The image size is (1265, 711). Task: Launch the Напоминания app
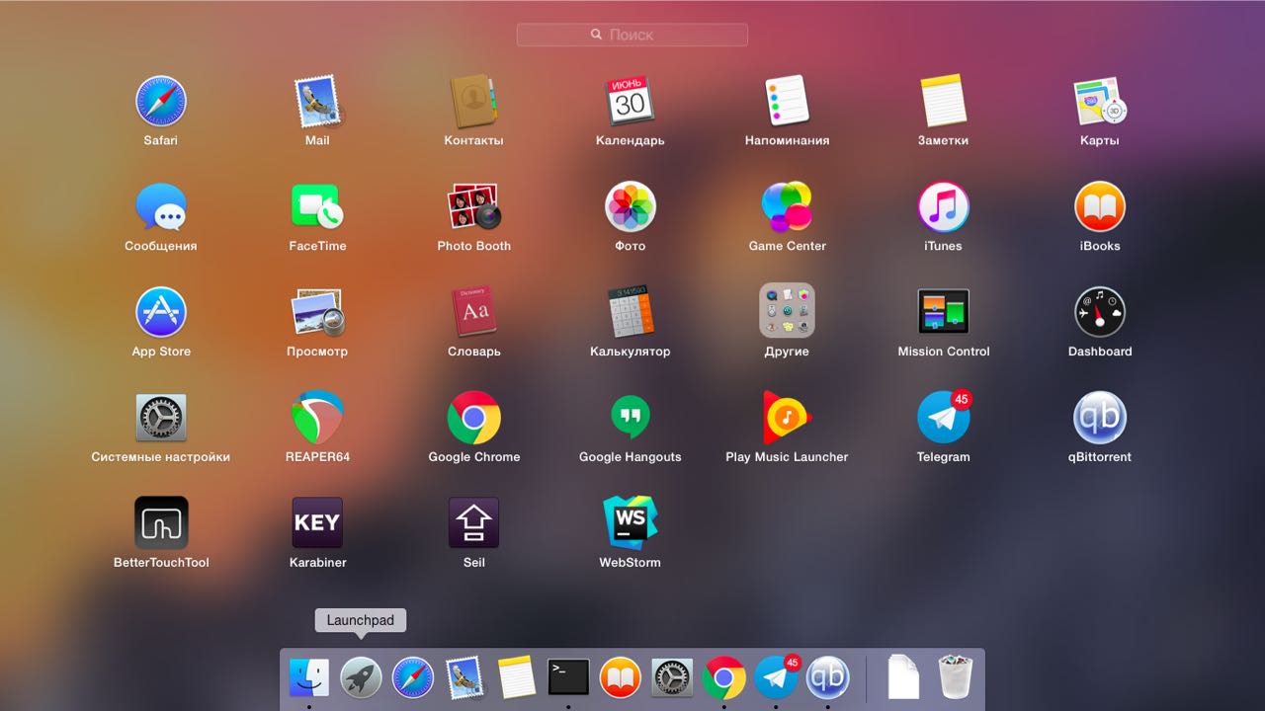(x=787, y=102)
